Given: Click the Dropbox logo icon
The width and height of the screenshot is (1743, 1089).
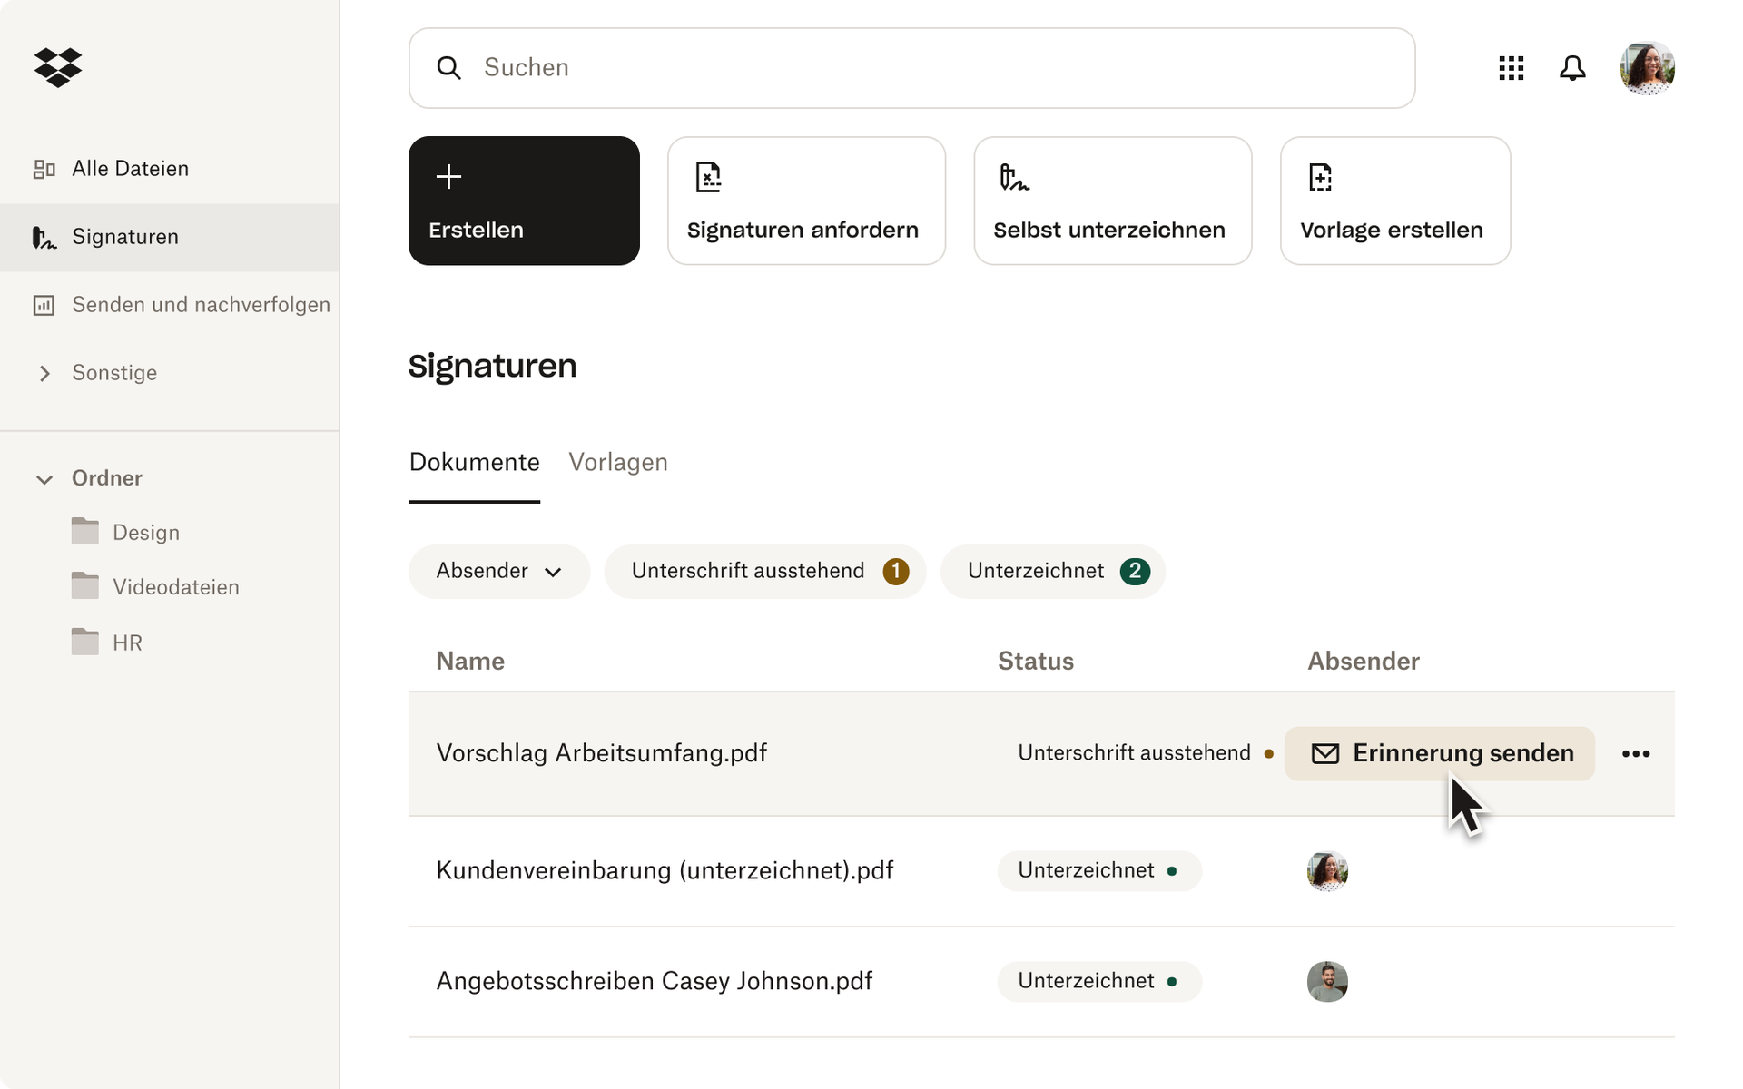Looking at the screenshot, I should pyautogui.click(x=58, y=67).
